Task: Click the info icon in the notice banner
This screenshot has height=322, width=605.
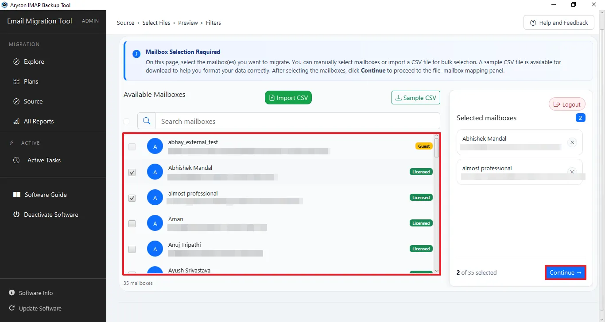Action: (137, 54)
